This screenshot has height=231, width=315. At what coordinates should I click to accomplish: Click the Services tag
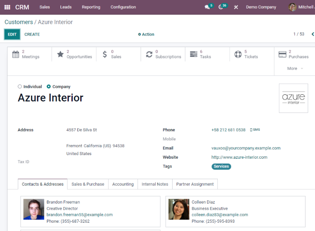[x=221, y=167]
